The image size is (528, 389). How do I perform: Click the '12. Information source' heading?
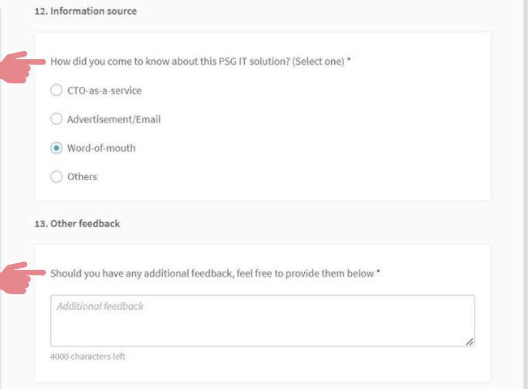[x=86, y=11]
